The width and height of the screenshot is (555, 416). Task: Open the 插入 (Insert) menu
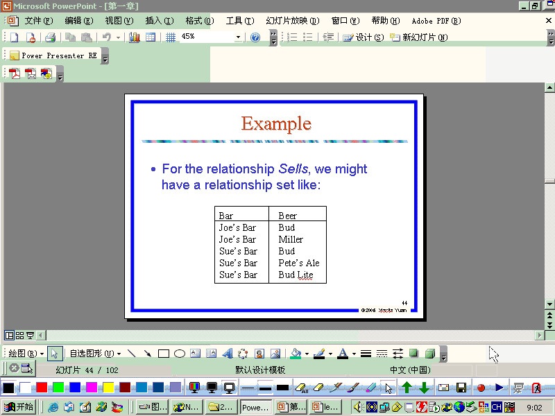(x=160, y=21)
